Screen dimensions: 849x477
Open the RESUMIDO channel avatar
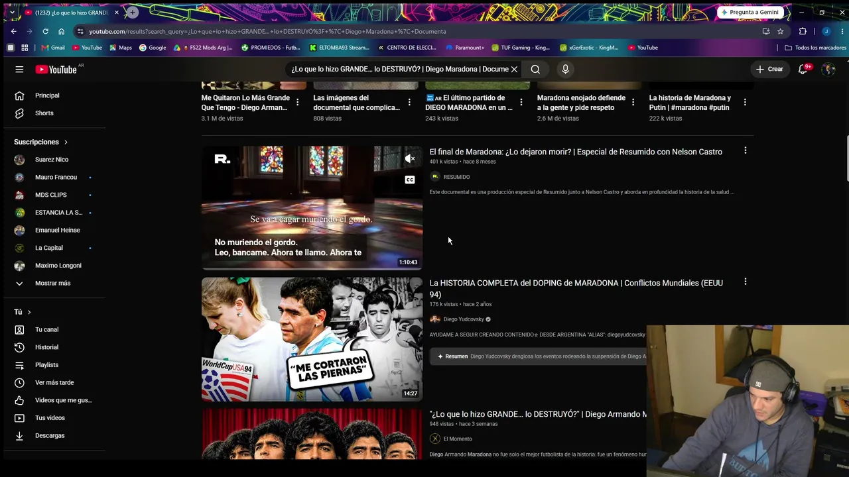coord(435,177)
